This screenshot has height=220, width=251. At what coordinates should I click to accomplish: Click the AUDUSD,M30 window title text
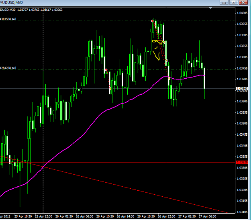click(11, 2)
